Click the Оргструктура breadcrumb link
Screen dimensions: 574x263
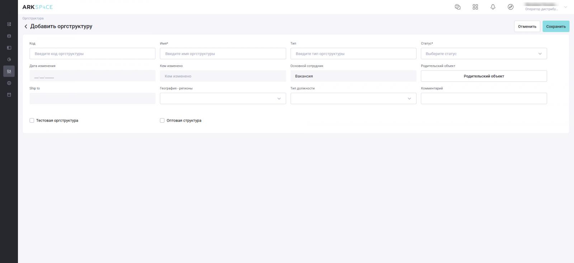pyautogui.click(x=33, y=18)
